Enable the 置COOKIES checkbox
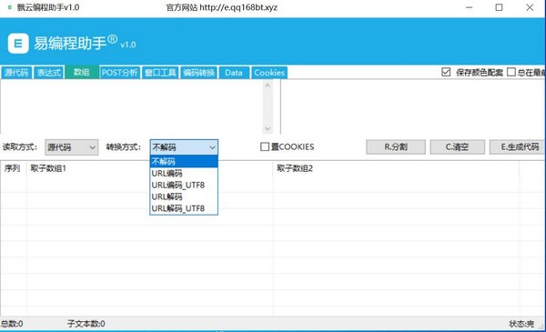This screenshot has width=546, height=332. click(265, 146)
